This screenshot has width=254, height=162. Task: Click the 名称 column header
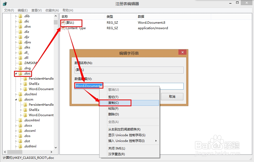82,16
